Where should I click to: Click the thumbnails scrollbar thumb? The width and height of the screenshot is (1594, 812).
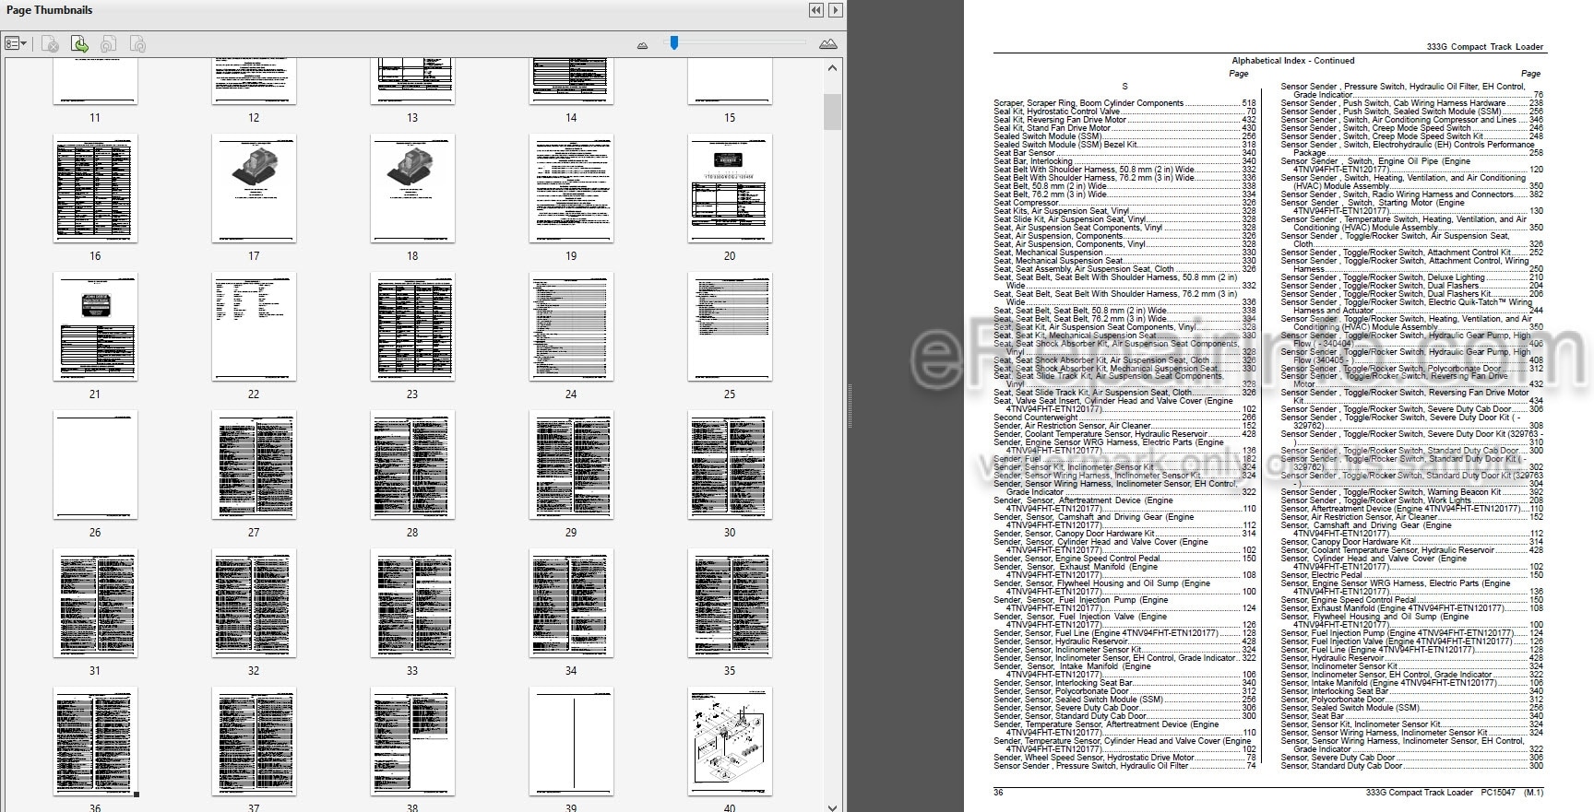(x=832, y=111)
